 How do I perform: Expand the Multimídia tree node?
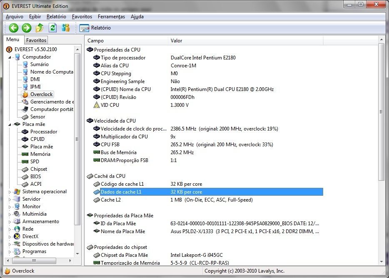10,214
